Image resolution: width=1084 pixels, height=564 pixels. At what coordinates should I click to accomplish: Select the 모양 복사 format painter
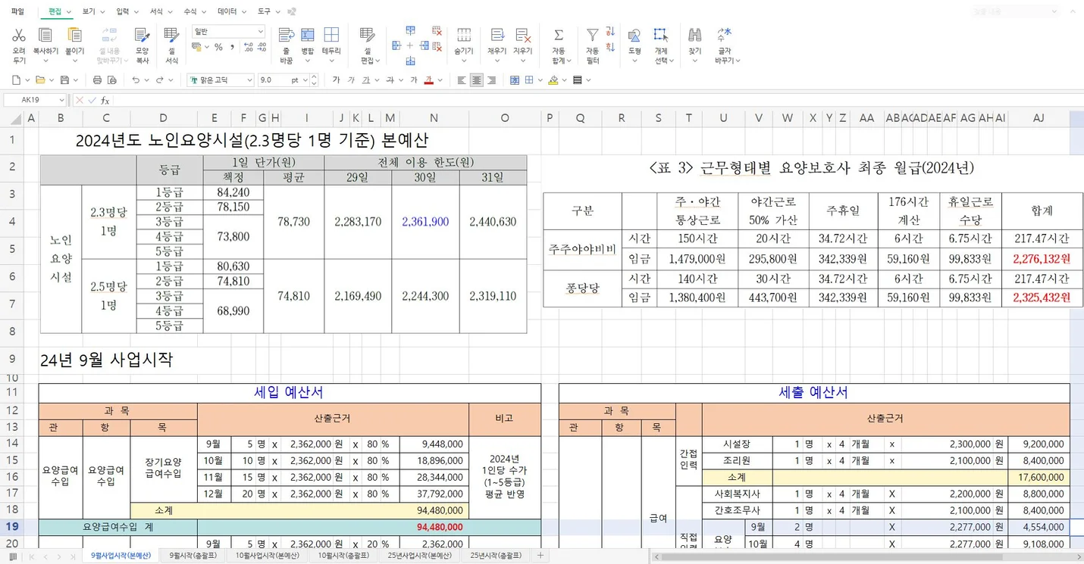(142, 35)
